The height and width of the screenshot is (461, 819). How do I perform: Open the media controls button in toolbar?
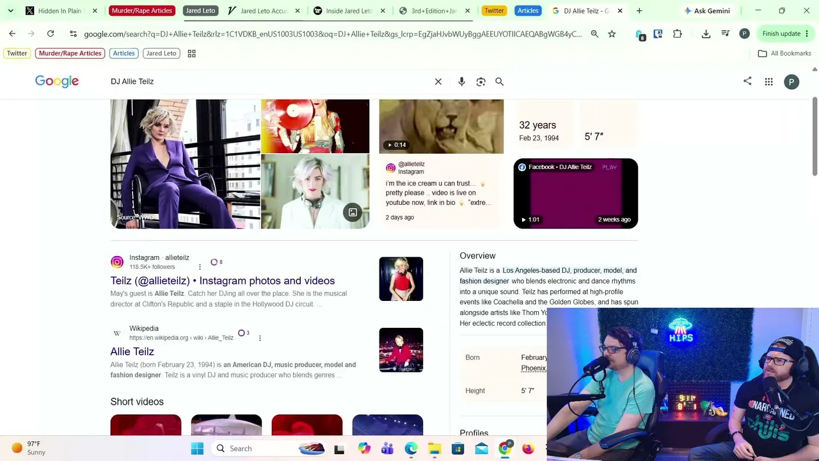pos(725,34)
